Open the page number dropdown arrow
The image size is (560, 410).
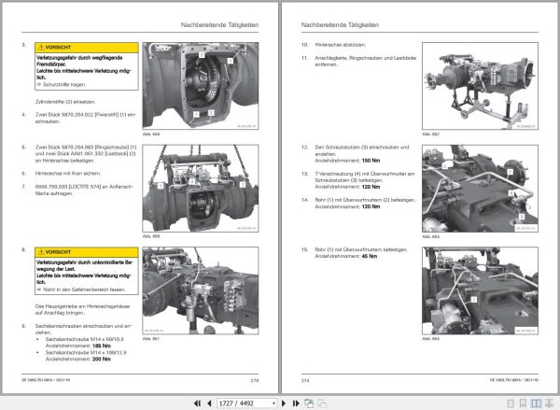[273, 403]
